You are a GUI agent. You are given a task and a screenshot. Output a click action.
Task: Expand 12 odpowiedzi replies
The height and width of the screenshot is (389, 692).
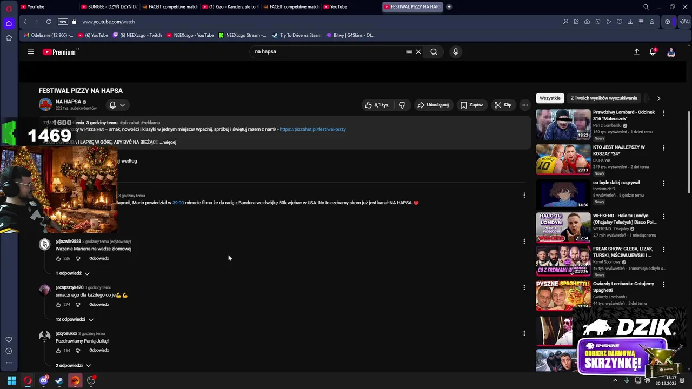tap(75, 319)
